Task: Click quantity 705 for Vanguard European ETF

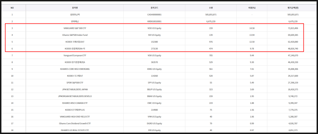Action: pos(211,55)
